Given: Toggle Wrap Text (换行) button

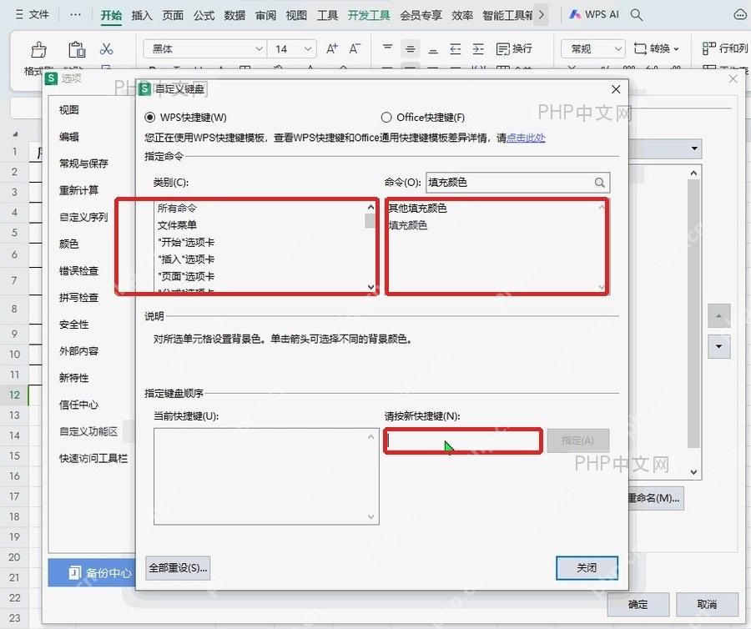Looking at the screenshot, I should click(x=514, y=49).
